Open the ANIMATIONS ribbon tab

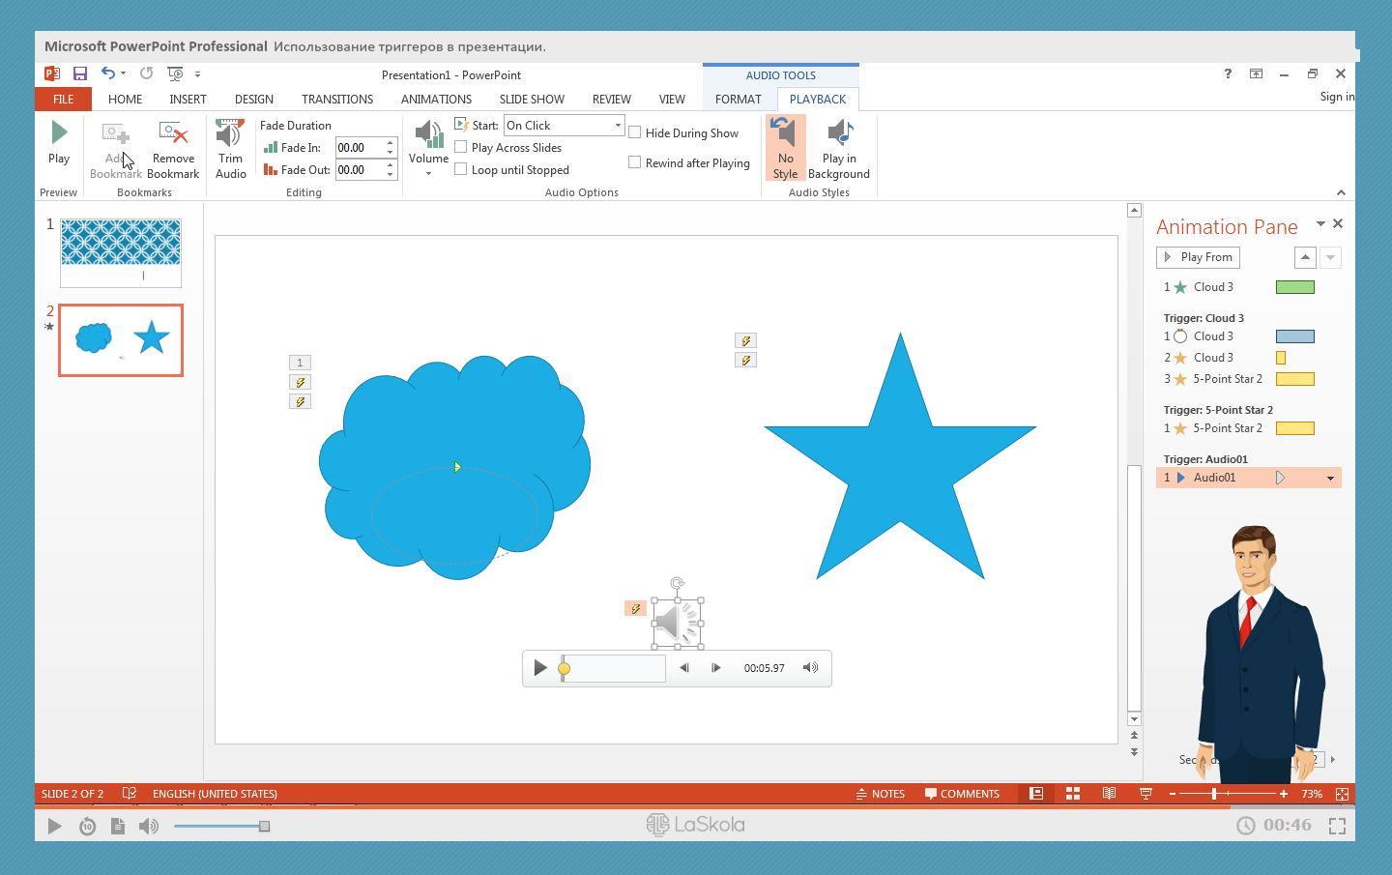(x=436, y=100)
